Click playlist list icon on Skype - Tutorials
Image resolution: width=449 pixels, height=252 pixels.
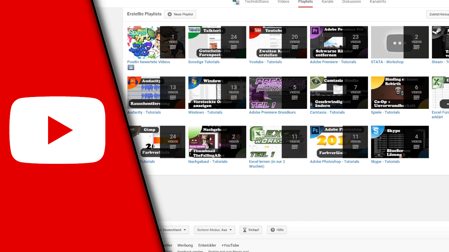(416, 147)
